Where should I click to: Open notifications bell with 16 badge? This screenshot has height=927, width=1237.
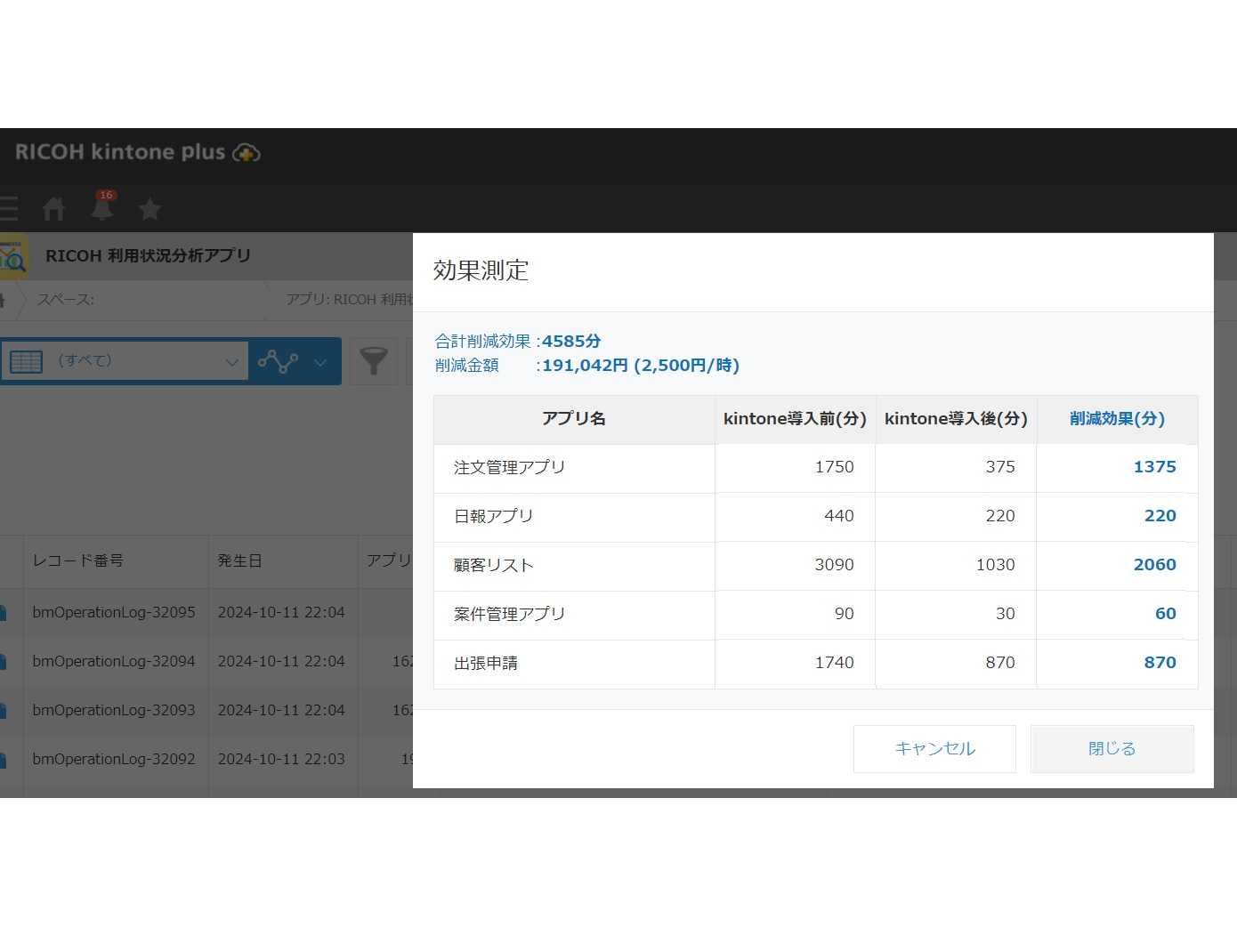tap(102, 206)
